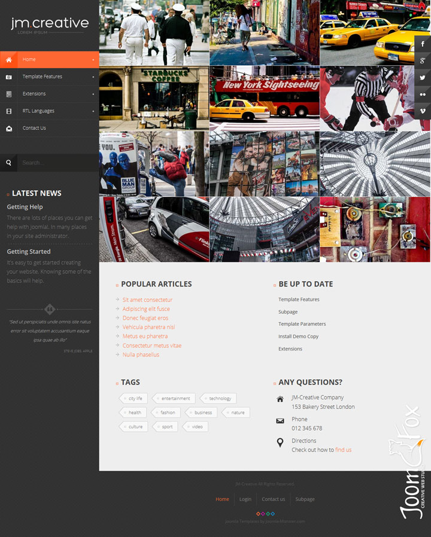Open the Flickr two-dots icon

tap(423, 94)
